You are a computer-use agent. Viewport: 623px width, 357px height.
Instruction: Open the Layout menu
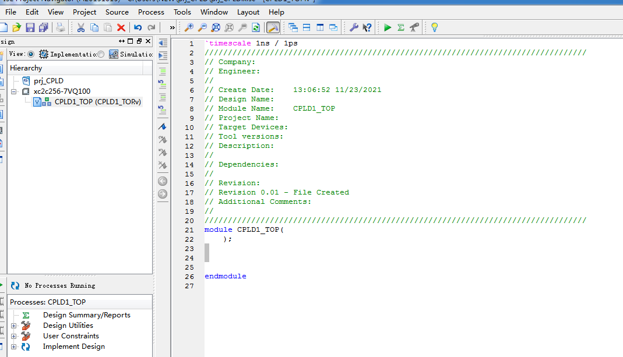[248, 12]
